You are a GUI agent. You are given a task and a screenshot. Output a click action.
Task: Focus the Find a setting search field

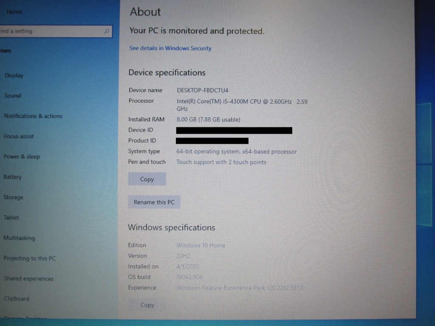56,31
